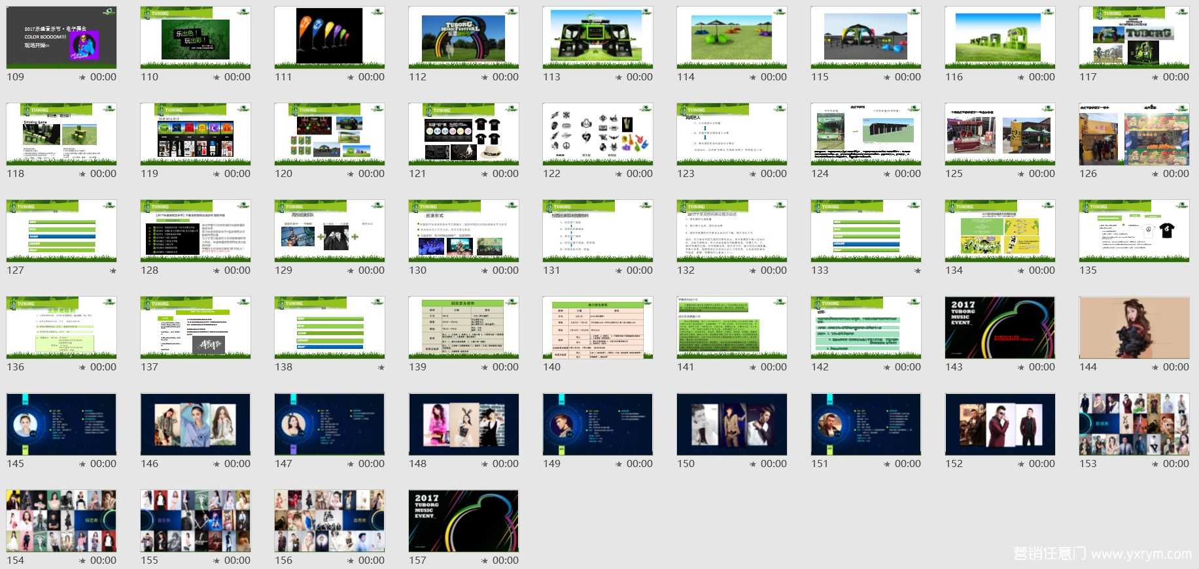Select slide 137 thumbnail

(x=196, y=327)
